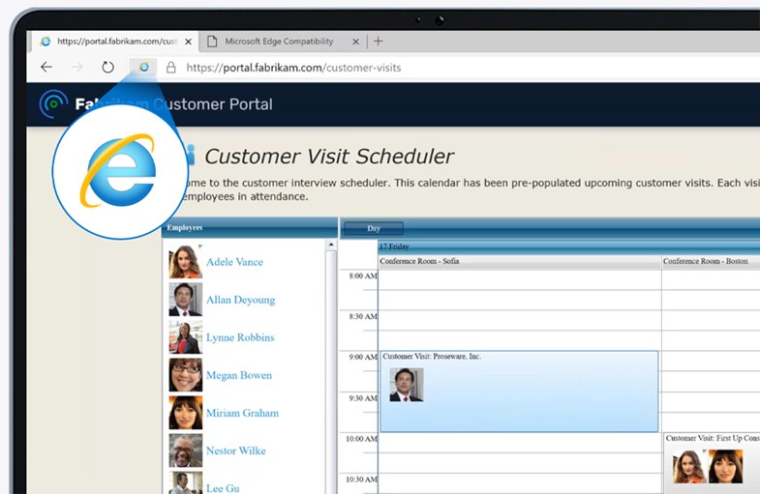Click the padlock site security icon
760x494 pixels.
171,68
